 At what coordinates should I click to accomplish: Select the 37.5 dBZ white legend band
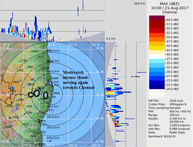click(x=157, y=57)
